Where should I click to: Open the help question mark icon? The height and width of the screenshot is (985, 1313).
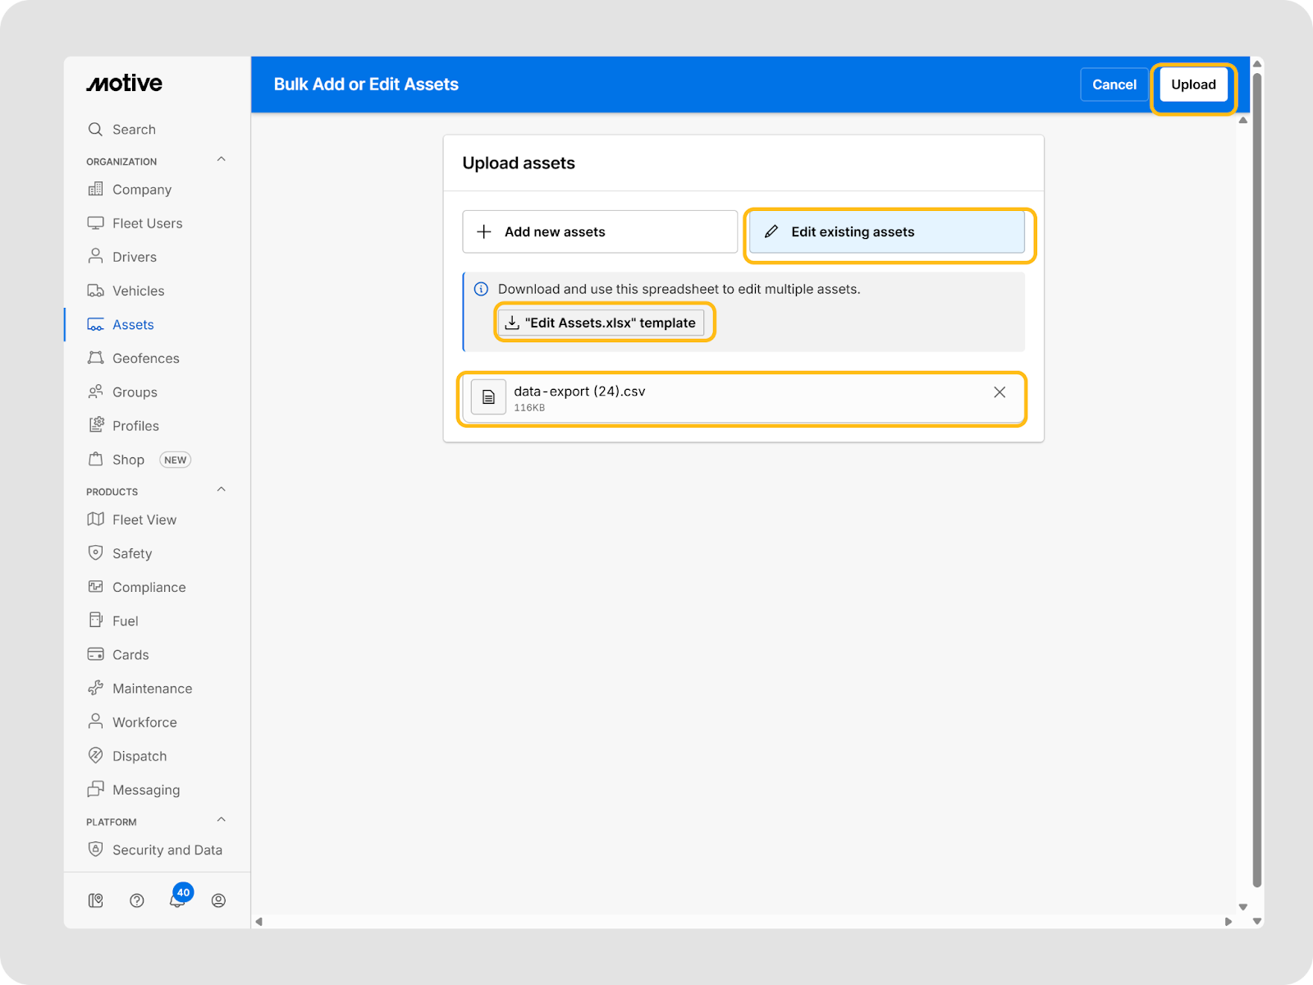[137, 900]
